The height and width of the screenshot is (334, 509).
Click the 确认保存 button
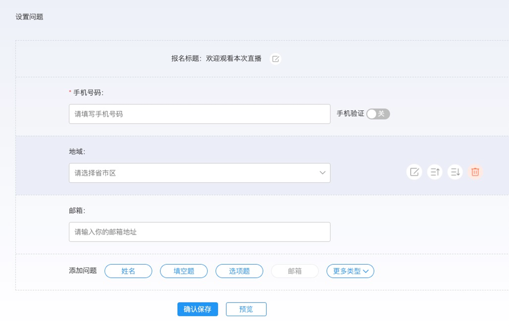point(198,309)
